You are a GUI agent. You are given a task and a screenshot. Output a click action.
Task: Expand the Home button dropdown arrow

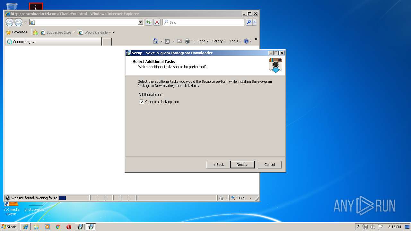coord(162,41)
